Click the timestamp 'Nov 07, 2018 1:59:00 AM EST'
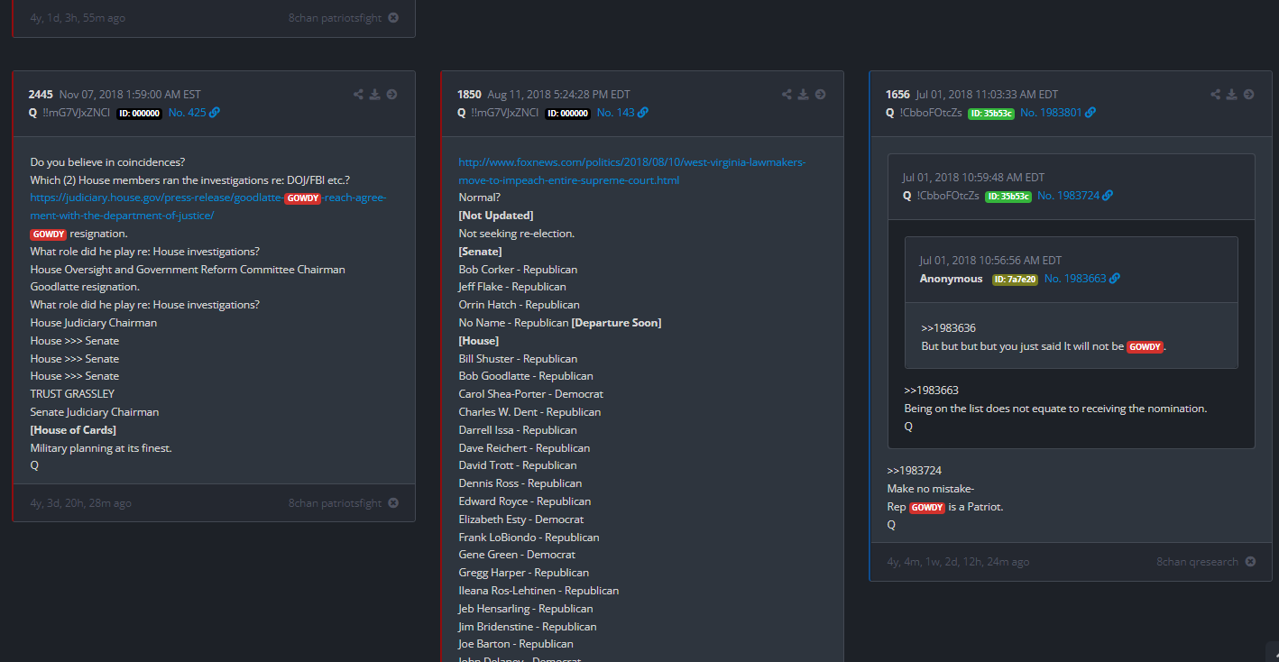Viewport: 1279px width, 662px height. point(130,95)
